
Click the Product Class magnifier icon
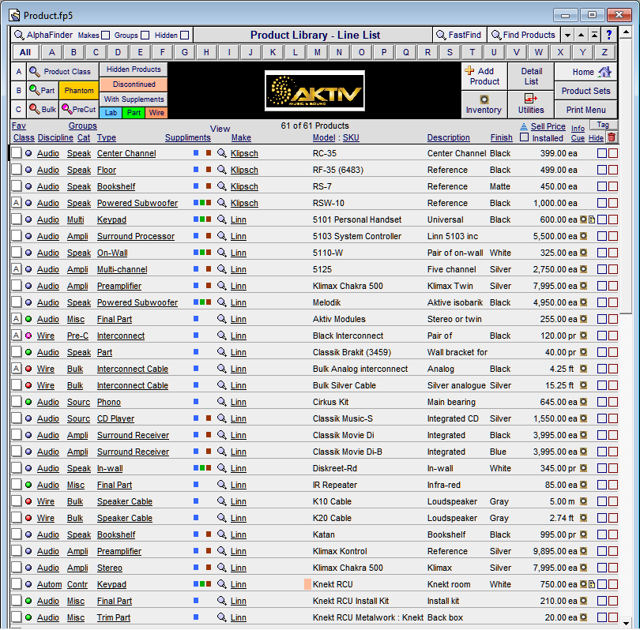(x=34, y=72)
